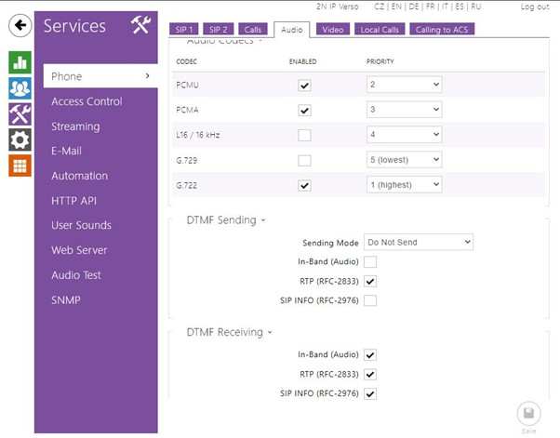
Task: Switch to the Video tab
Action: 334,30
